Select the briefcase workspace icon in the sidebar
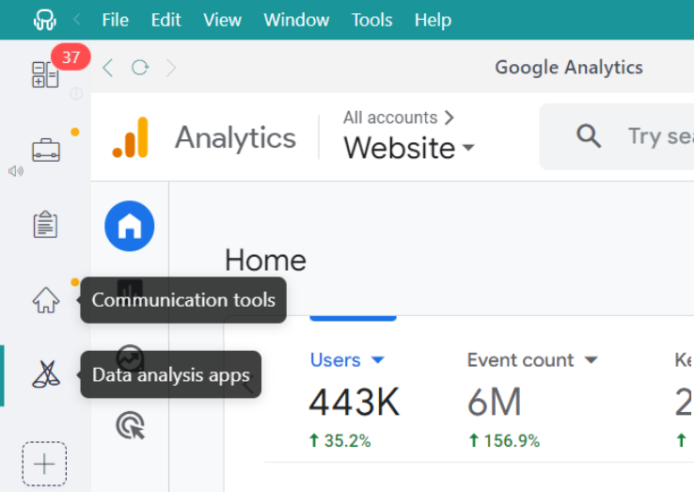 (45, 151)
